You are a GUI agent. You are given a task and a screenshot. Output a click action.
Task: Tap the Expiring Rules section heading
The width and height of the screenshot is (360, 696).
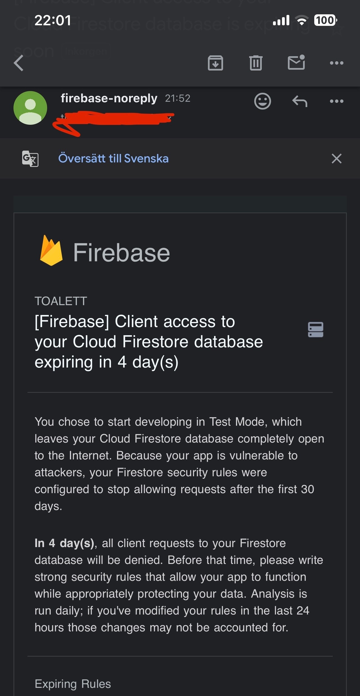73,684
